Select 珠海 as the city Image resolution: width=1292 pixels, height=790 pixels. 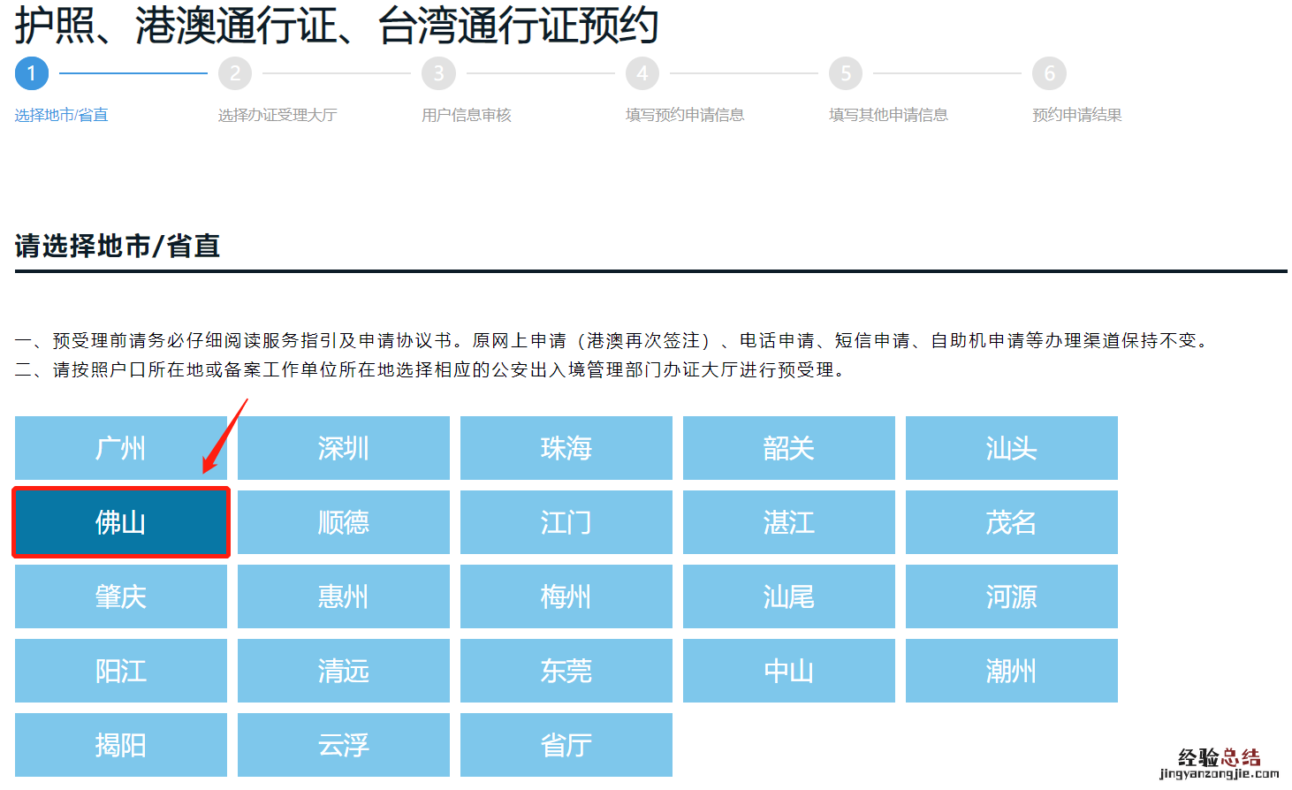[566, 448]
